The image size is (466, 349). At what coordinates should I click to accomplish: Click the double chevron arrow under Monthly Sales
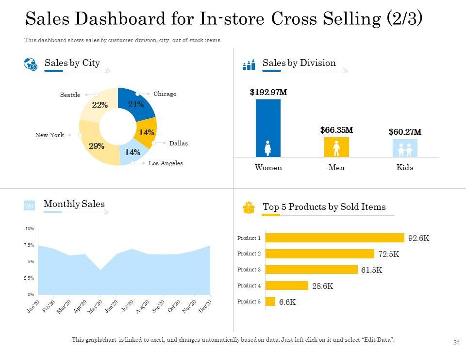(106, 212)
